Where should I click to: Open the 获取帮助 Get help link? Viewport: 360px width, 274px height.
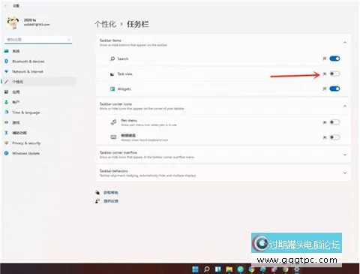111,192
